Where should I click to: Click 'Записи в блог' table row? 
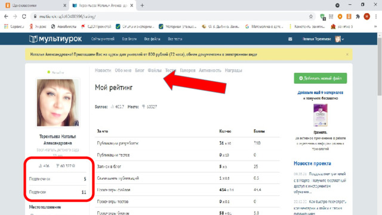187,167
